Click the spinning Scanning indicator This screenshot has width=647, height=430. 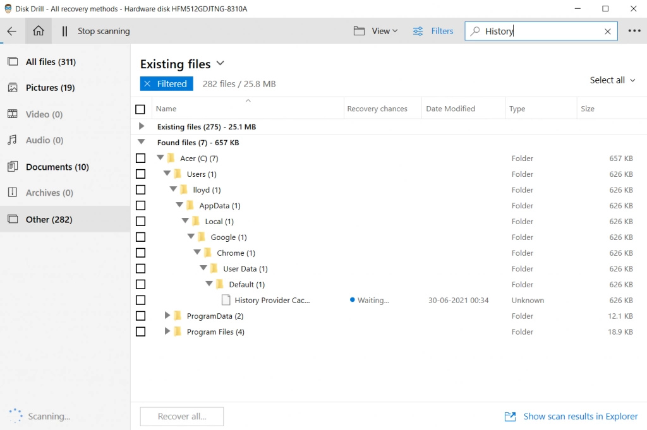coord(16,416)
